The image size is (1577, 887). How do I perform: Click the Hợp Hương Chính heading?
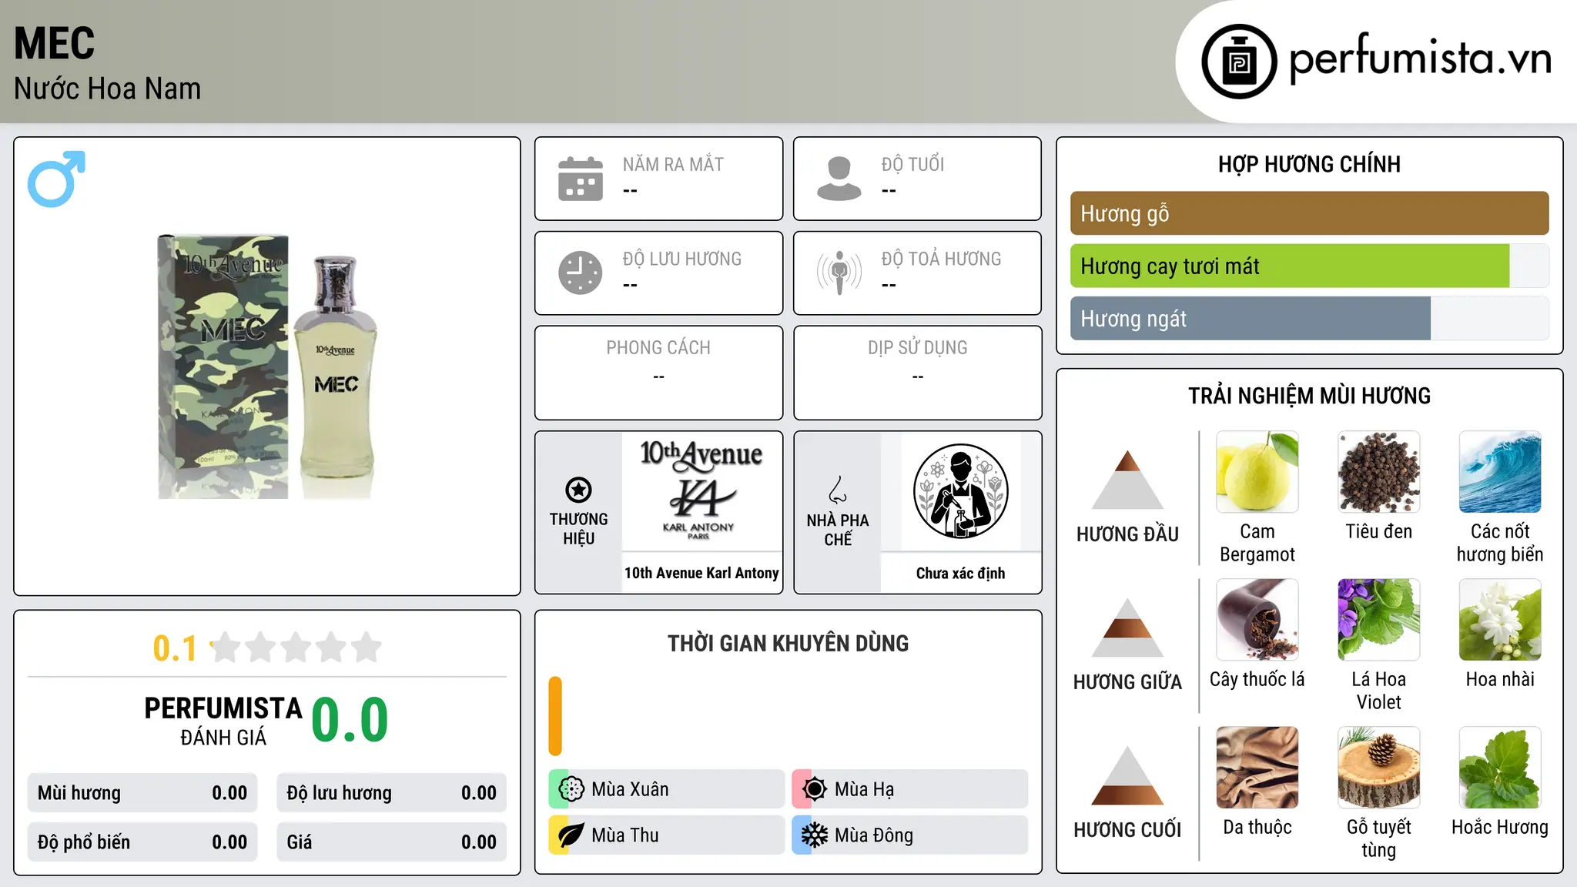pyautogui.click(x=1309, y=164)
